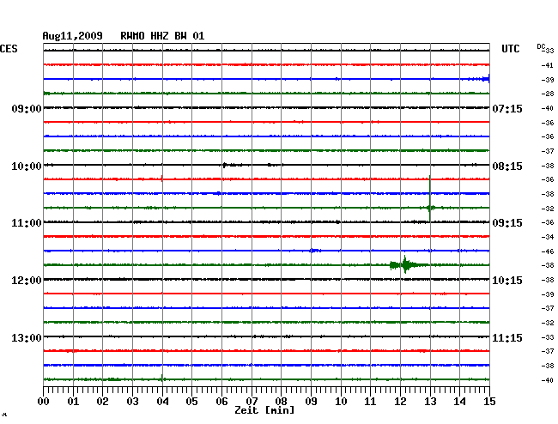Image resolution: width=558 pixels, height=424 pixels.
Task: Select the station label RWMO HHZ BW 01
Action: [x=162, y=36]
